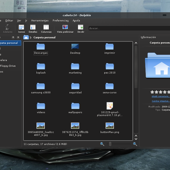Select image thumbnail 3865440090_2aa8cc4007_b.jpg
This screenshot has height=170, width=170.
pyautogui.click(x=41, y=126)
